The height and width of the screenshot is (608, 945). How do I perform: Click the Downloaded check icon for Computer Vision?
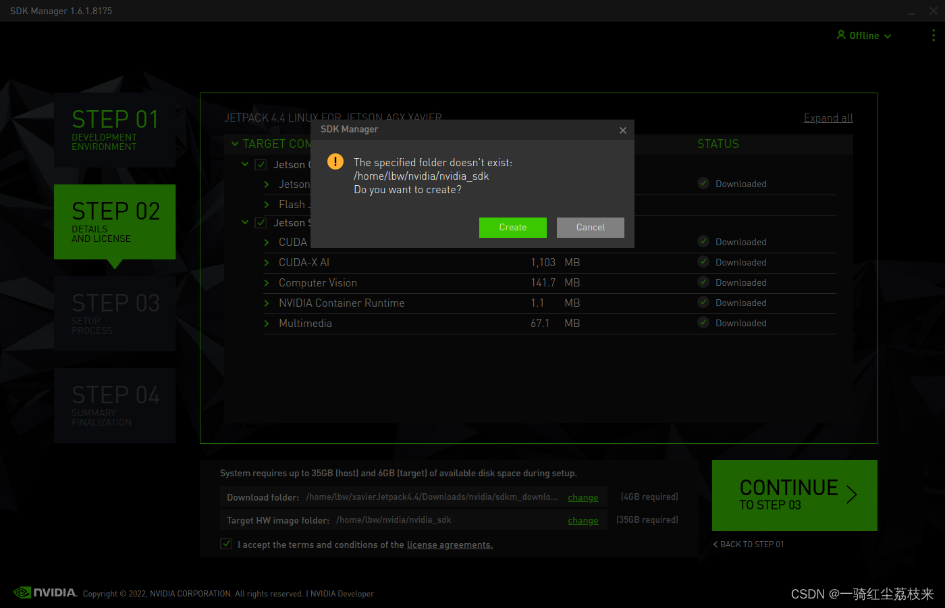[x=703, y=282]
